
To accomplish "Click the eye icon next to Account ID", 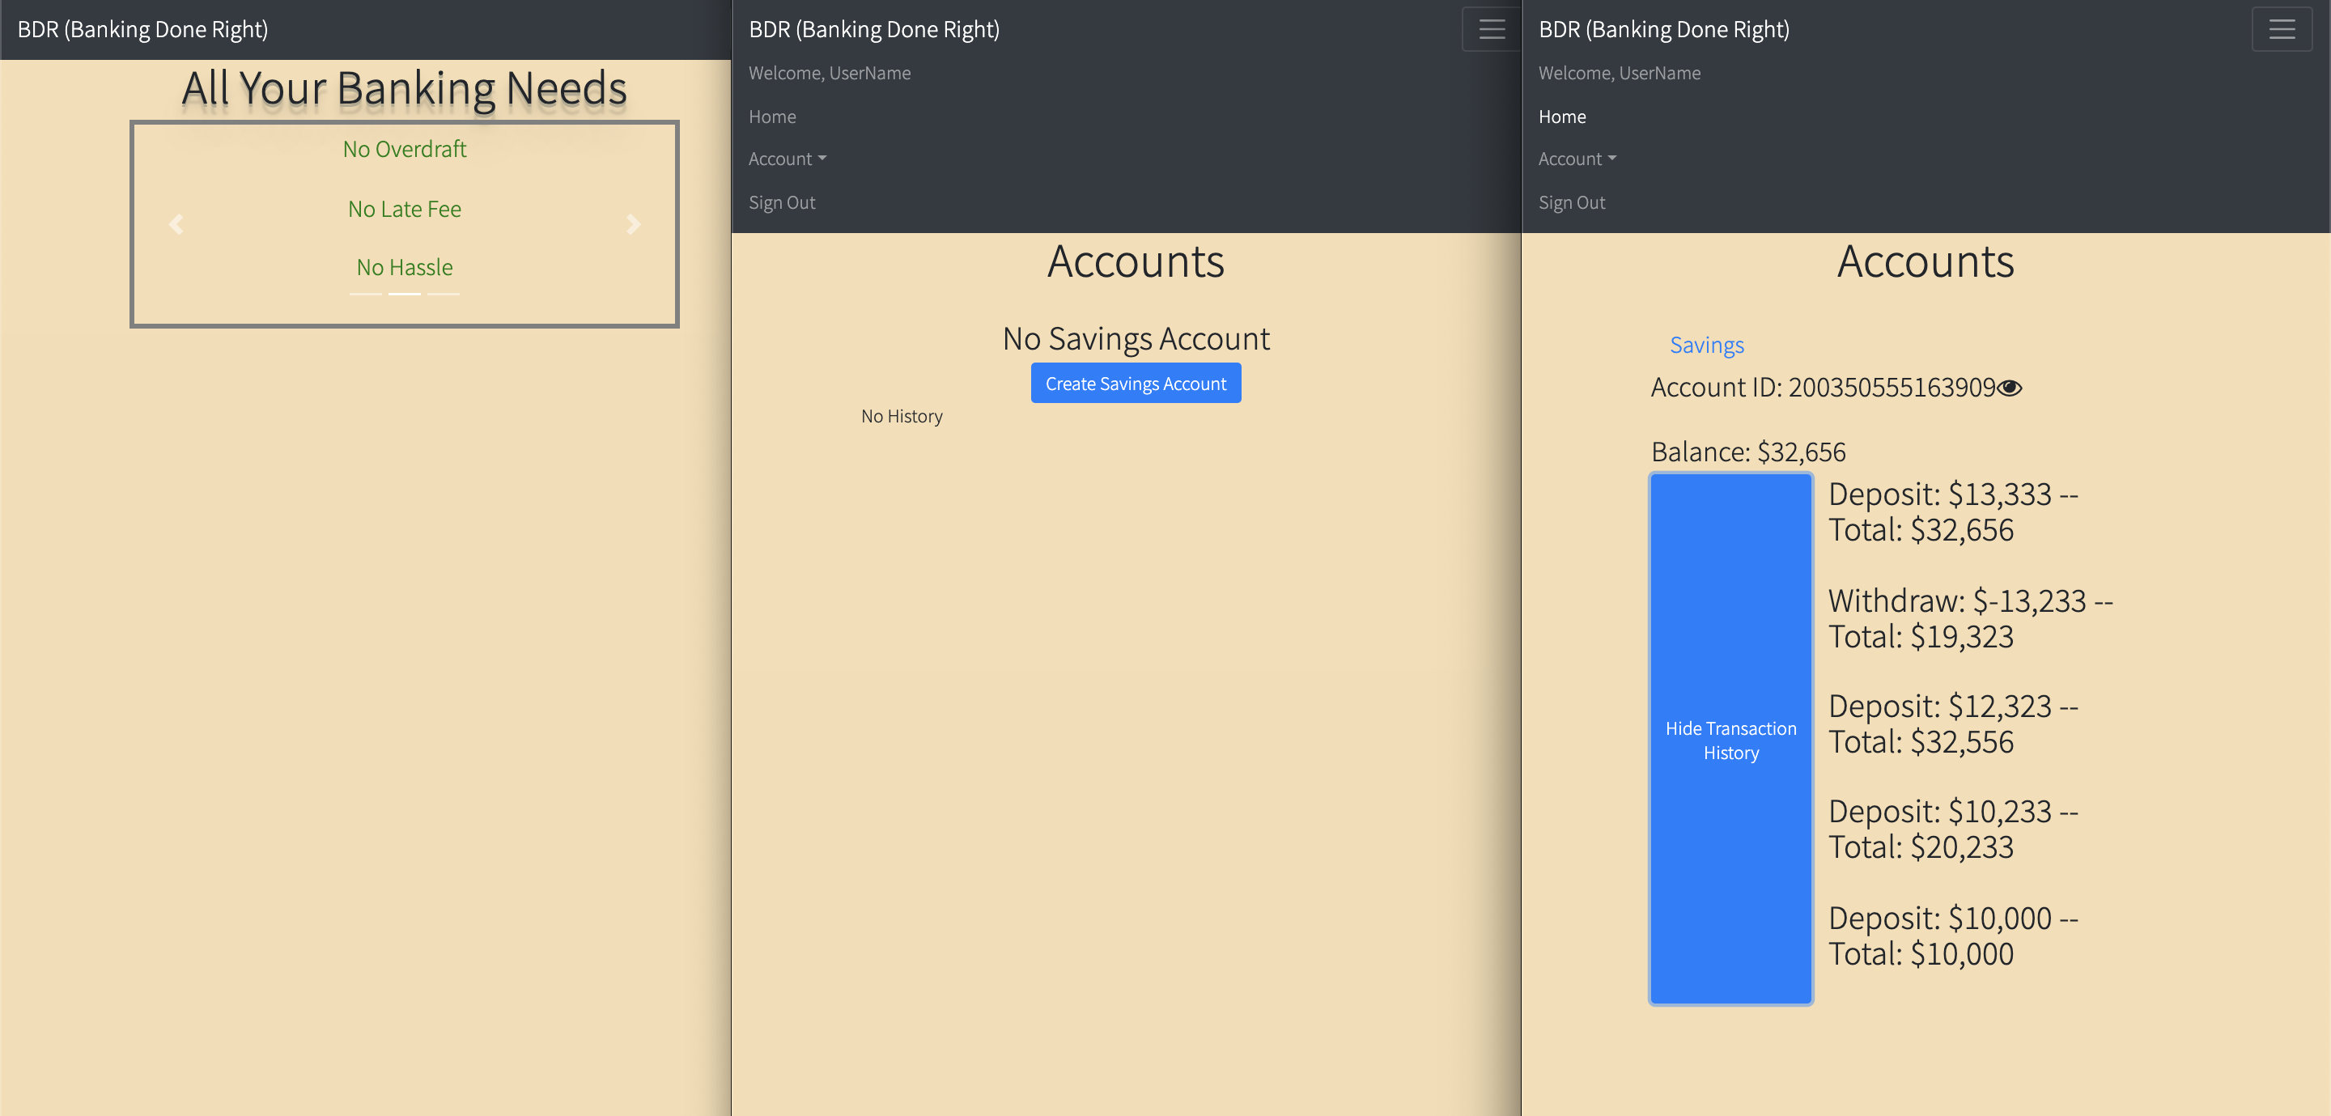I will (2010, 388).
